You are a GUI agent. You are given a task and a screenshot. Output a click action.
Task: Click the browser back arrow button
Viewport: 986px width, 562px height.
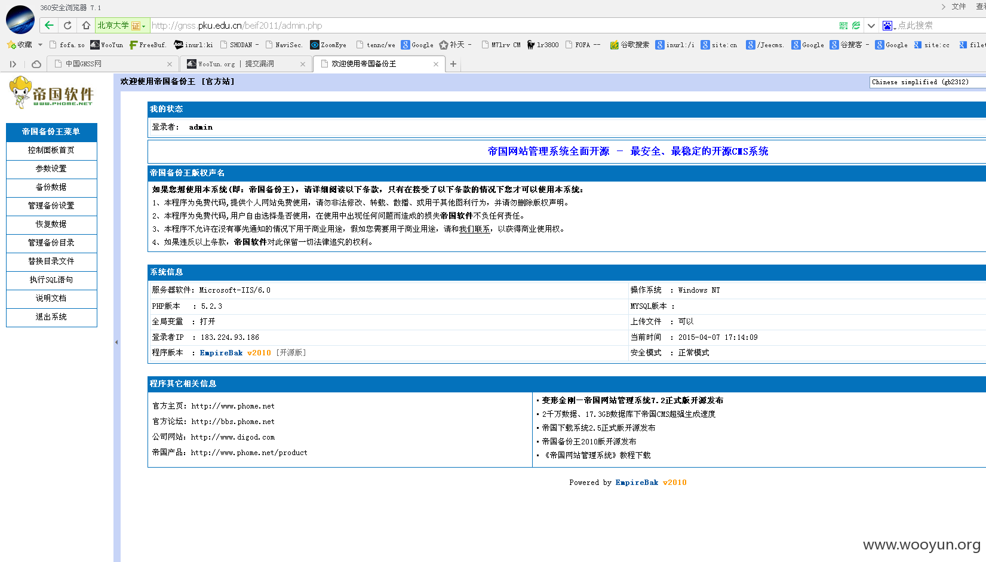tap(49, 25)
